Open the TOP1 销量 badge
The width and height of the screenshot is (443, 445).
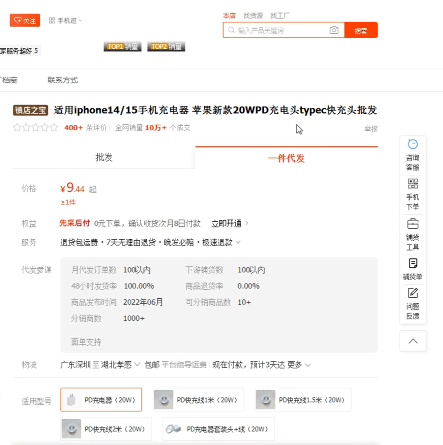(123, 47)
